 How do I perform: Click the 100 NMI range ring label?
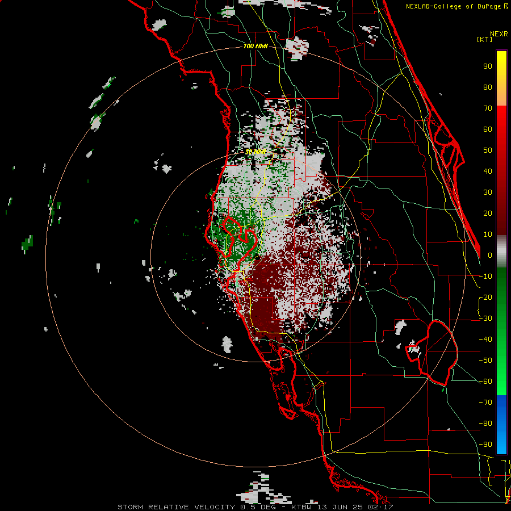[256, 46]
